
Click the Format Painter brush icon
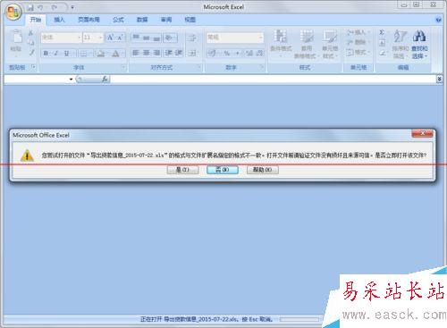31,53
